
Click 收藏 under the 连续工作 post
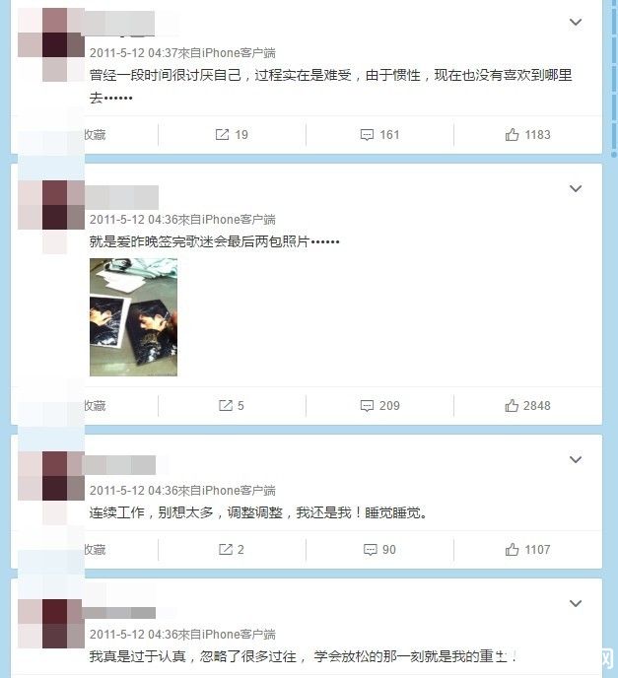click(95, 550)
